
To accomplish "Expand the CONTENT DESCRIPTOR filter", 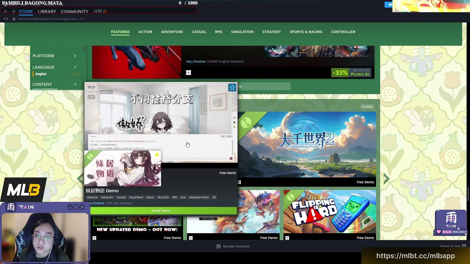I will 54,87.
